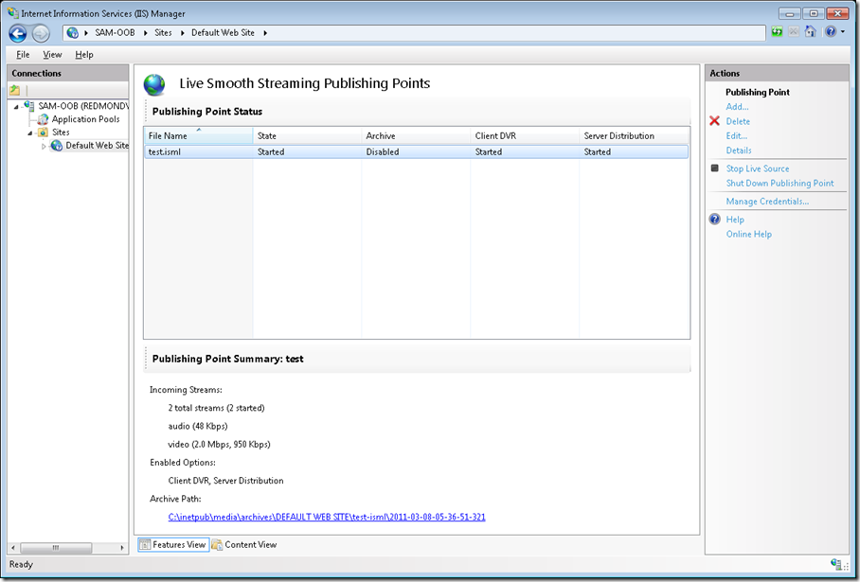The width and height of the screenshot is (860, 582).
Task: Click the status bar network icon
Action: (836, 564)
